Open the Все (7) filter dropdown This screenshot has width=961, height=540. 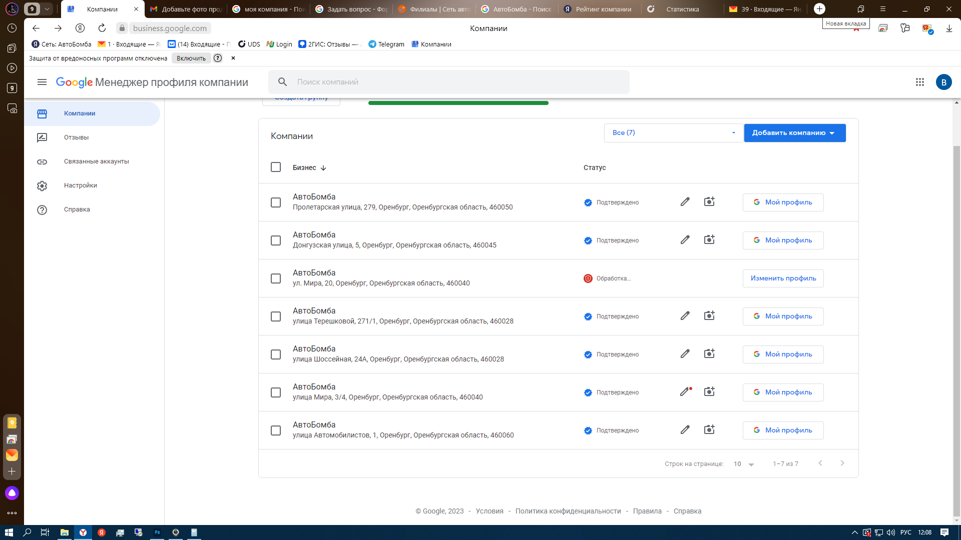pyautogui.click(x=673, y=133)
